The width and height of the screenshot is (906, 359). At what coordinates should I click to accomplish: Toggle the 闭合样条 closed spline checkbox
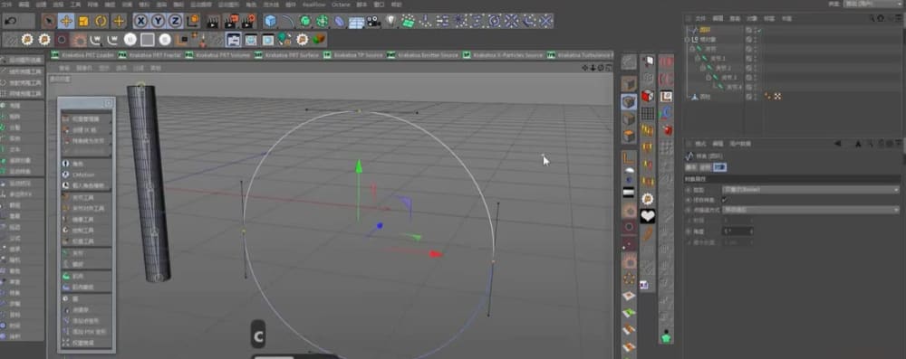(725, 199)
